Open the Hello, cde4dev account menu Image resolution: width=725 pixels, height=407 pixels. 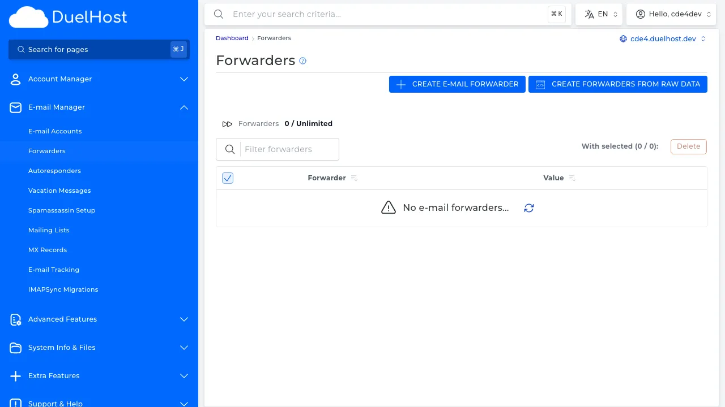[671, 14]
